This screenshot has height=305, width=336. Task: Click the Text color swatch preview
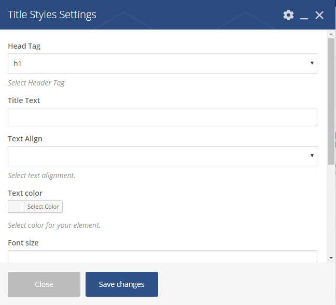pos(16,207)
